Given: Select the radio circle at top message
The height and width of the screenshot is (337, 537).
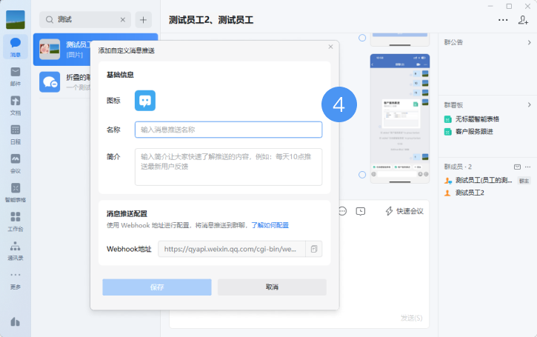Looking at the screenshot, I should 362,38.
